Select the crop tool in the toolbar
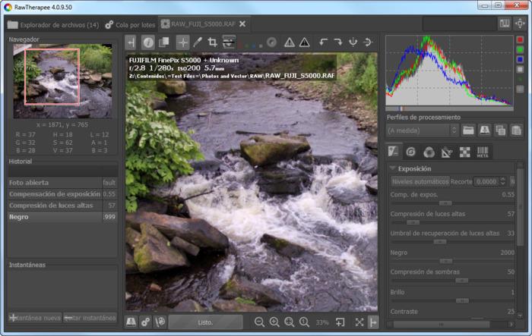The height and width of the screenshot is (336, 532). pyautogui.click(x=213, y=42)
